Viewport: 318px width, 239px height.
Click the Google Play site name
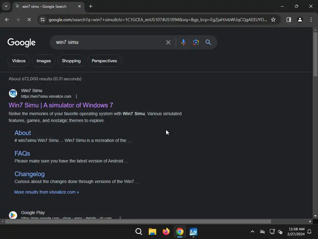click(33, 213)
